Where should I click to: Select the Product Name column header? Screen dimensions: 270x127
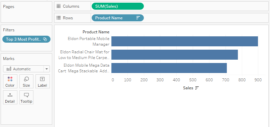pyautogui.click(x=96, y=32)
